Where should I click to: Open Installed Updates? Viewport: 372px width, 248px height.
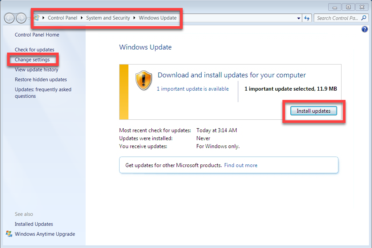pyautogui.click(x=34, y=224)
